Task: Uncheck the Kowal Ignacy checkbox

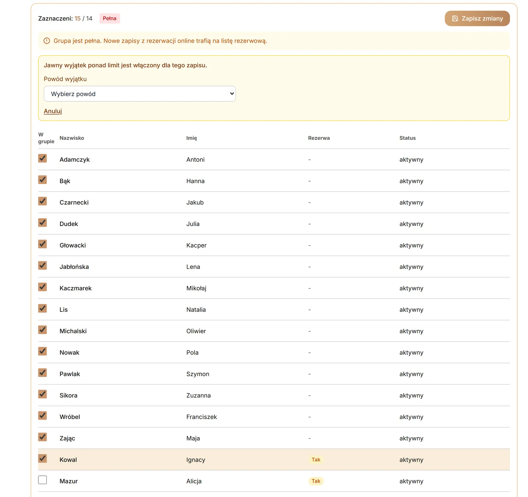Action: point(42,458)
